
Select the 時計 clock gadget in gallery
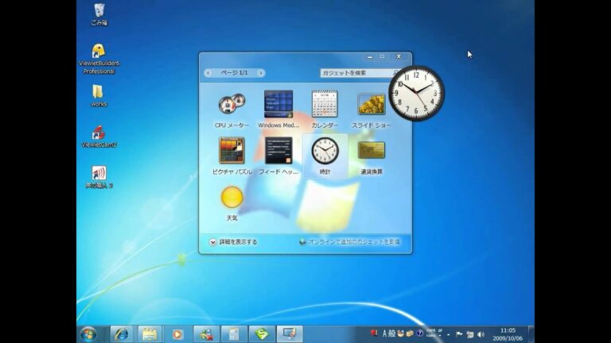[325, 156]
